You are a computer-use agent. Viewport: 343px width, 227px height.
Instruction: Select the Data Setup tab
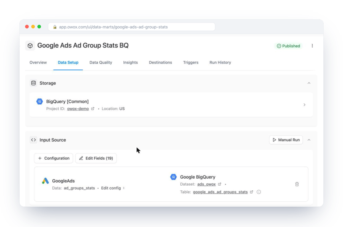point(68,62)
